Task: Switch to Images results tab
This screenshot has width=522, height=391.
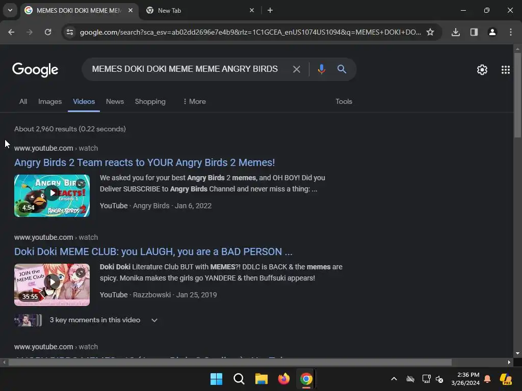Action: (x=50, y=101)
